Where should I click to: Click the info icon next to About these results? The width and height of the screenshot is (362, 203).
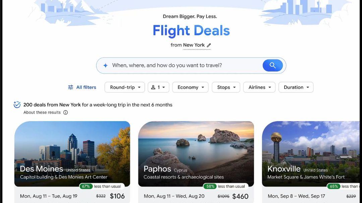[66, 112]
